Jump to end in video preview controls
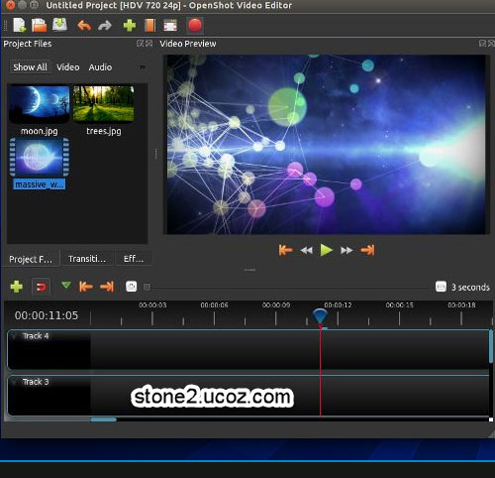 (367, 250)
